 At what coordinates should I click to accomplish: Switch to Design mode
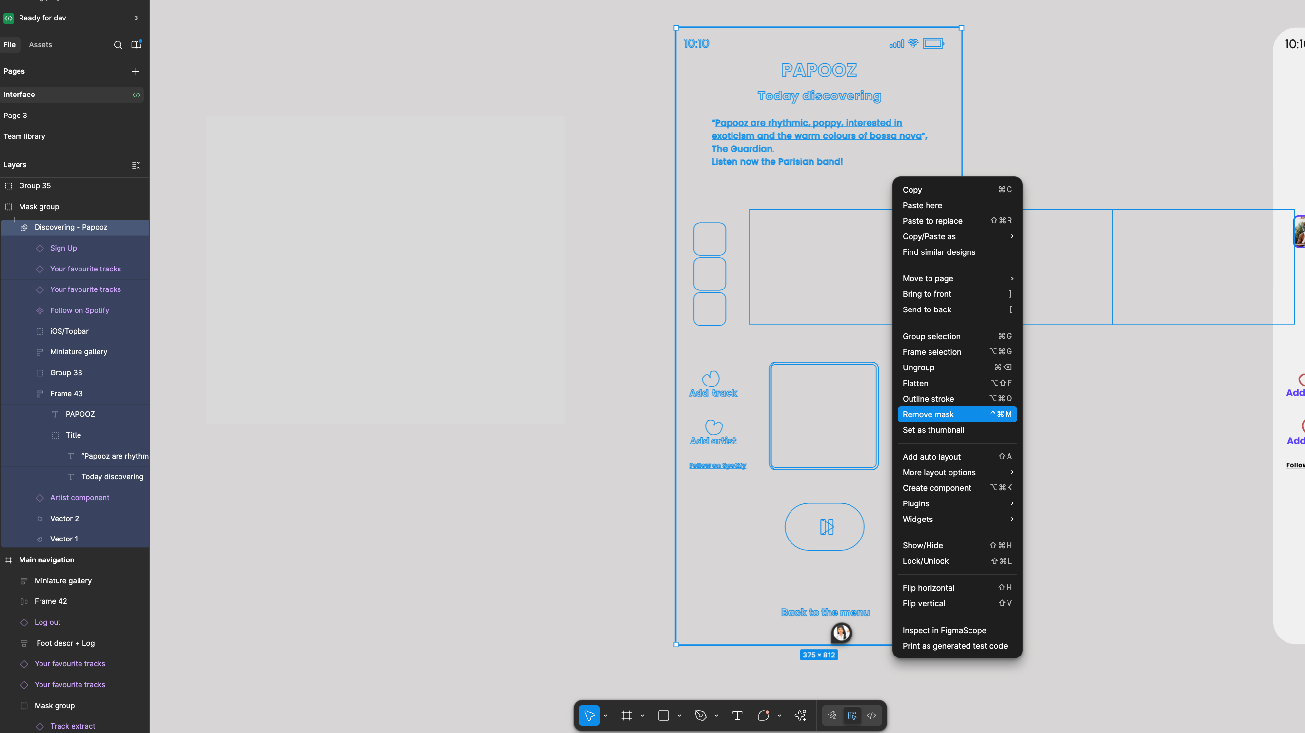click(x=852, y=715)
